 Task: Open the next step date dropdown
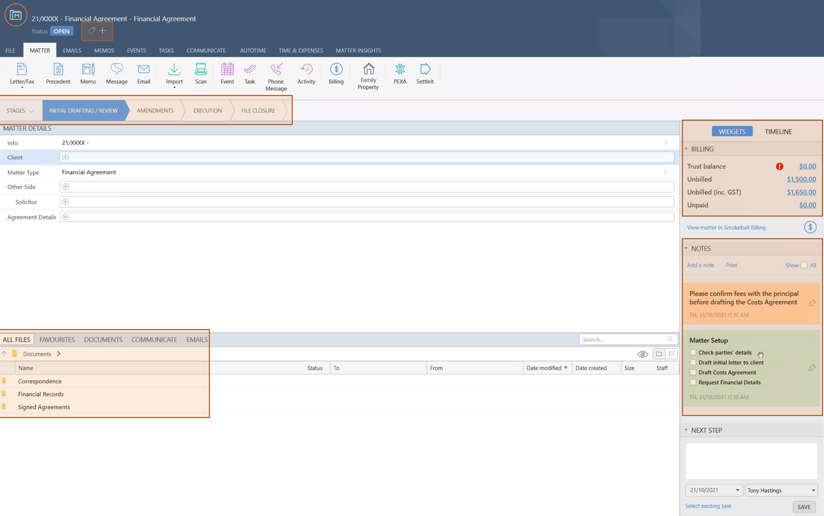tap(738, 490)
